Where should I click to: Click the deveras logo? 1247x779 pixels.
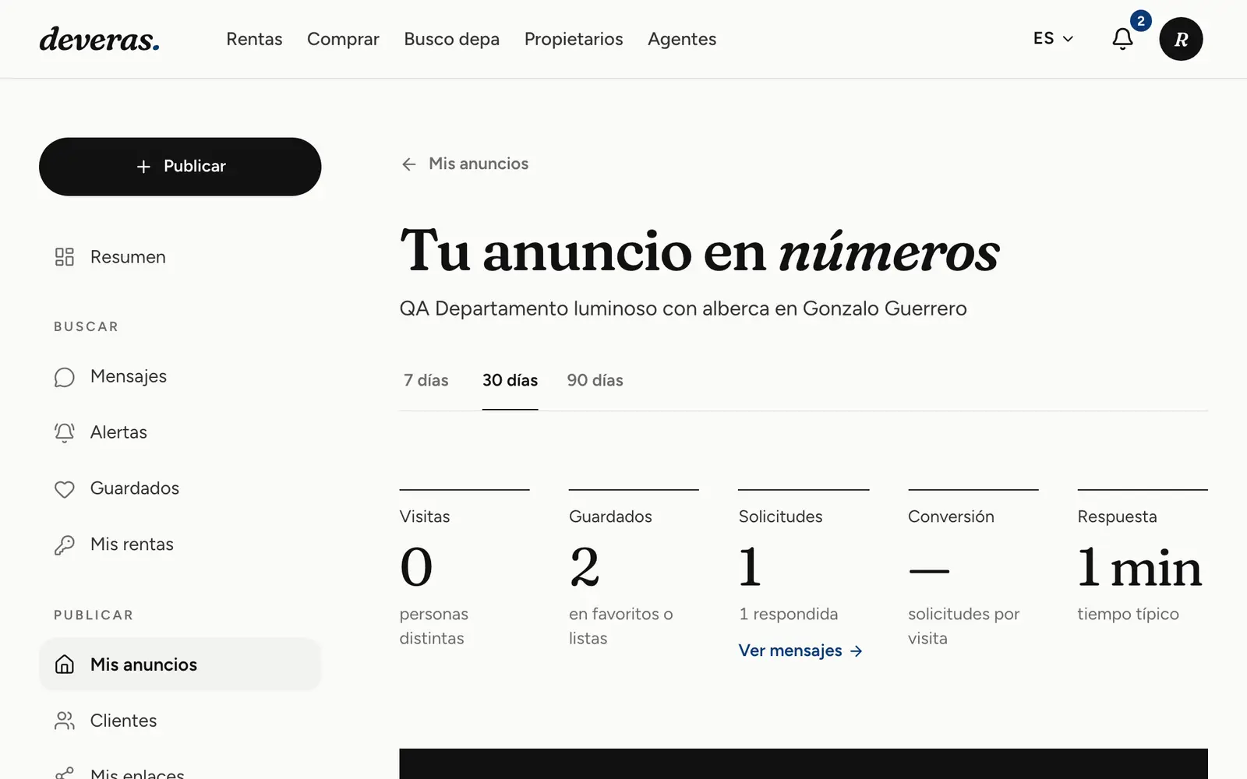click(100, 39)
